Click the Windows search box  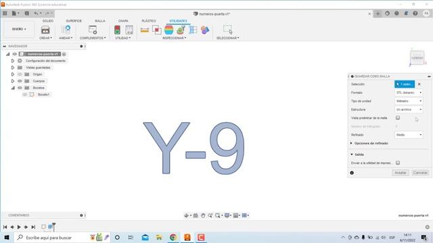[x=63, y=238]
